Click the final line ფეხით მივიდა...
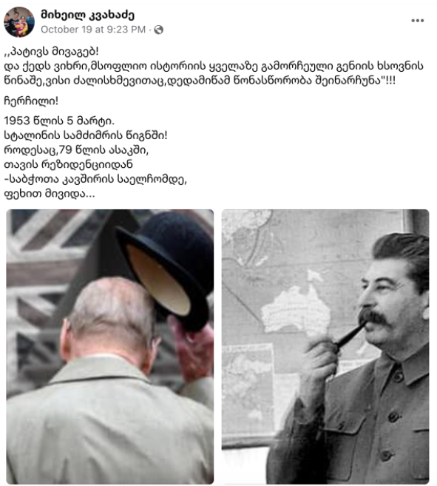The width and height of the screenshot is (437, 486). coord(50,194)
